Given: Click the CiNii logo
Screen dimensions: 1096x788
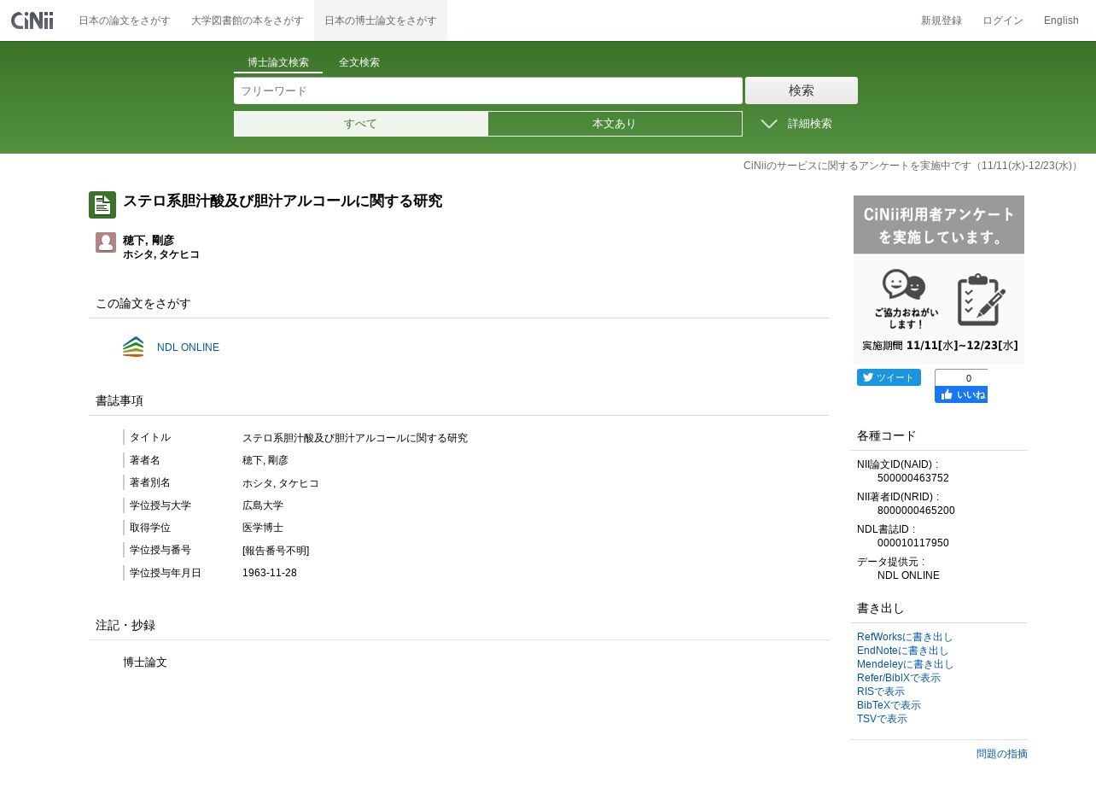Looking at the screenshot, I should coord(32,20).
